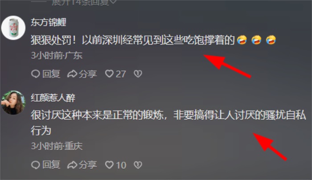This screenshot has width=312, height=180.
Task: Click the username 东方锦鲤
Action: (49, 22)
